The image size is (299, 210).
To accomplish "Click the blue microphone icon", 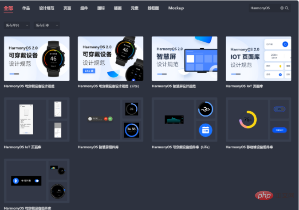I will [16, 181].
